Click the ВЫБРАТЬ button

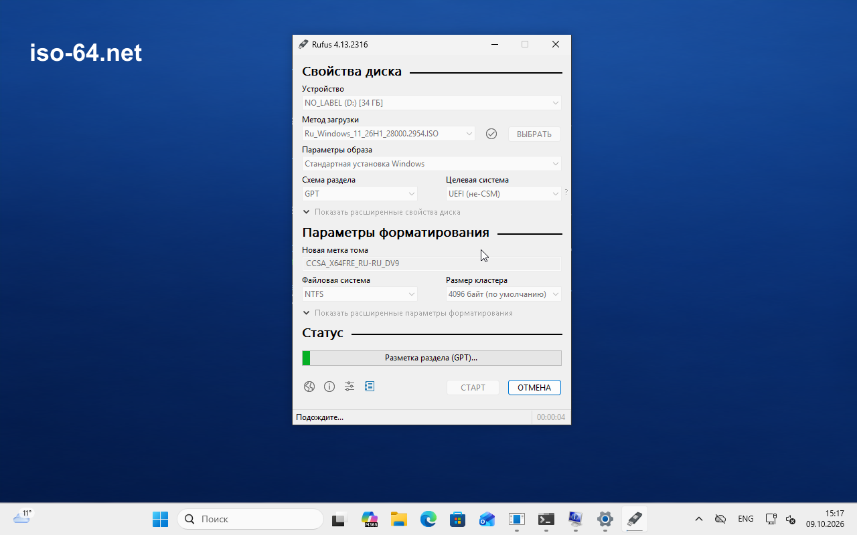[534, 134]
